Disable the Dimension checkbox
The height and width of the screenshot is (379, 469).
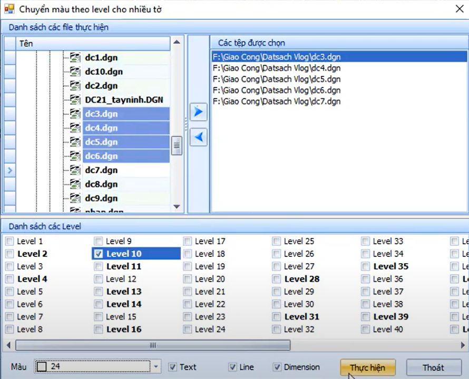[277, 367]
